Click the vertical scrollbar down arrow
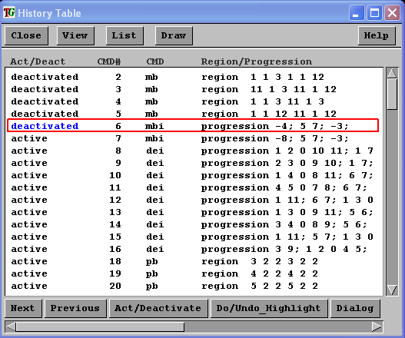The width and height of the screenshot is (405, 338). (x=392, y=290)
